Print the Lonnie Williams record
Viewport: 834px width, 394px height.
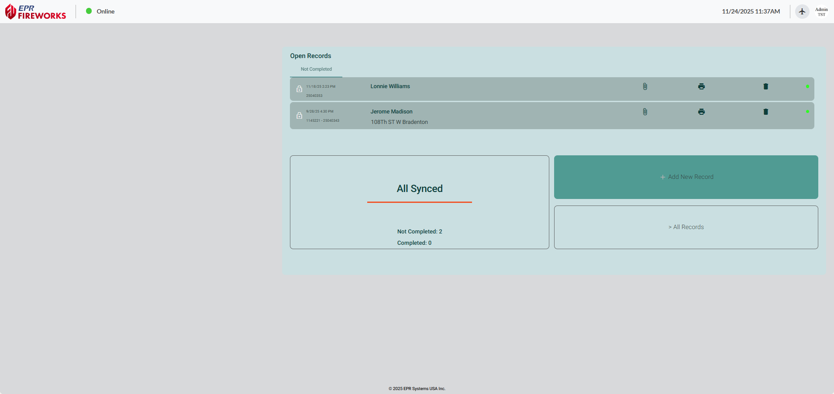pyautogui.click(x=701, y=86)
